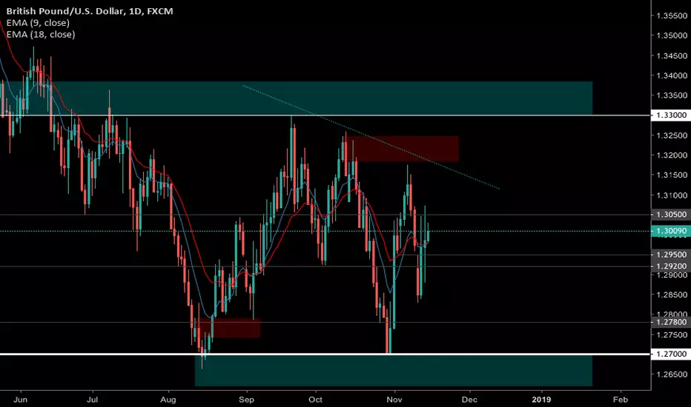Click the 1.27000 support price label
This screenshot has width=691, height=407.
point(671,354)
